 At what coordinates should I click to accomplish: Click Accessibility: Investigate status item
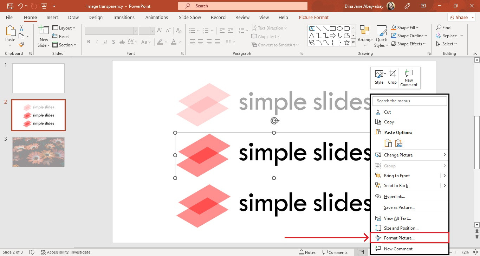65,252
